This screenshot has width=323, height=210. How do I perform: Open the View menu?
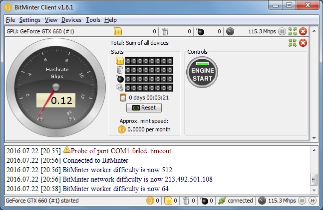click(x=51, y=20)
